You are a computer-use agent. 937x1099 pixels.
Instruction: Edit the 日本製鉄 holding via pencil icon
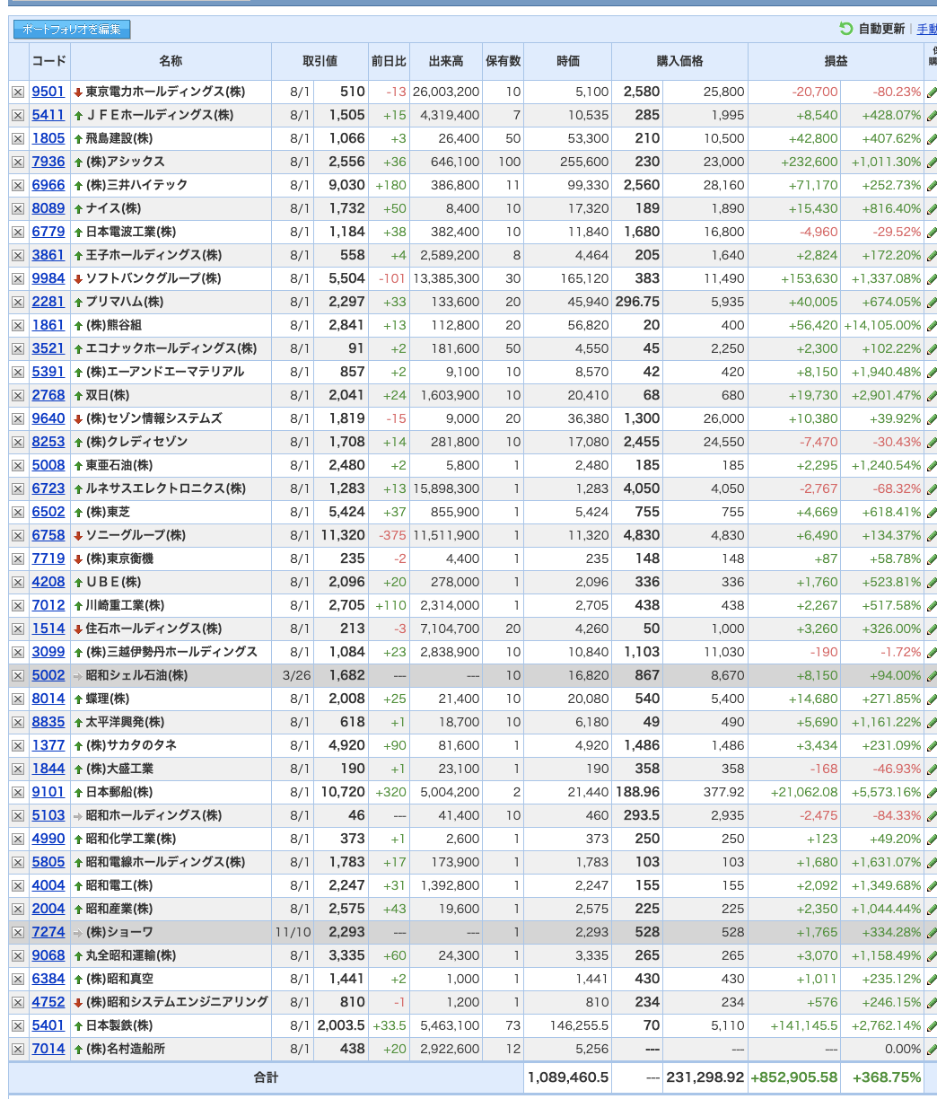click(932, 1025)
